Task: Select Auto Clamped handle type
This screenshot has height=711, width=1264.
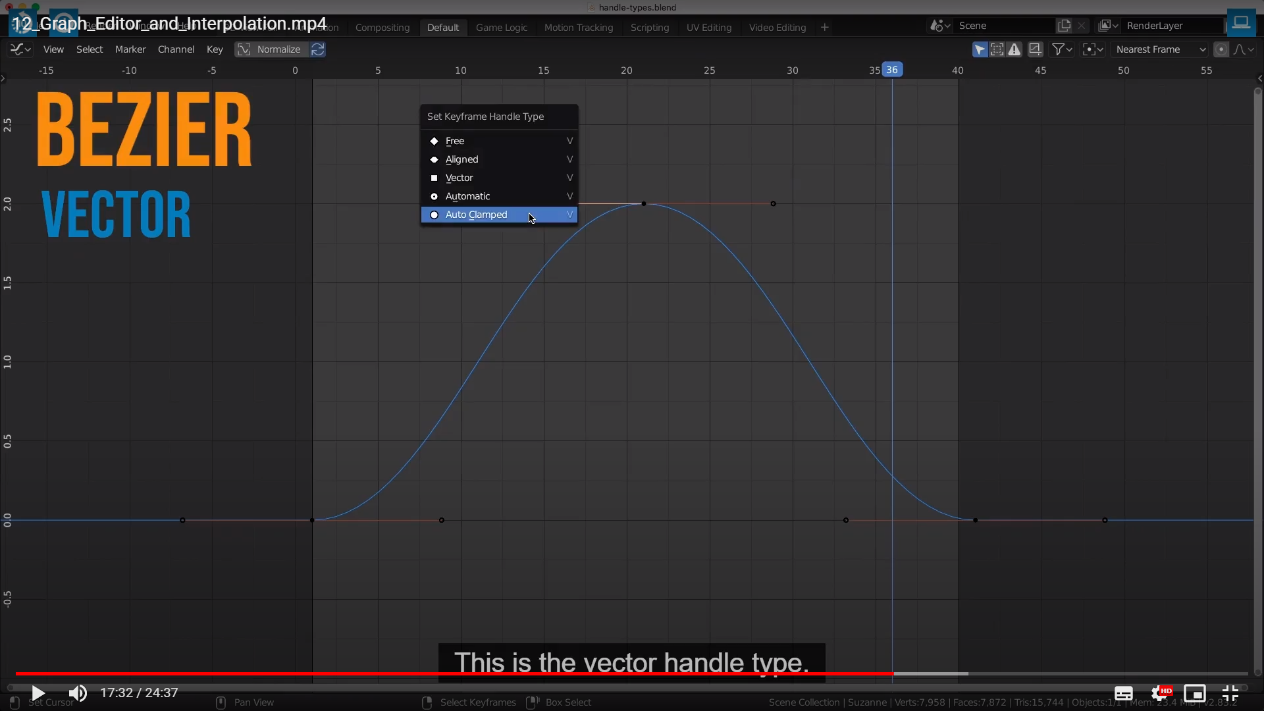Action: 476,215
